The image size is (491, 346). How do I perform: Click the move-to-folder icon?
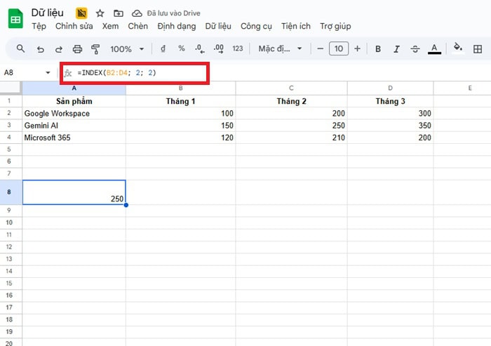pyautogui.click(x=118, y=13)
